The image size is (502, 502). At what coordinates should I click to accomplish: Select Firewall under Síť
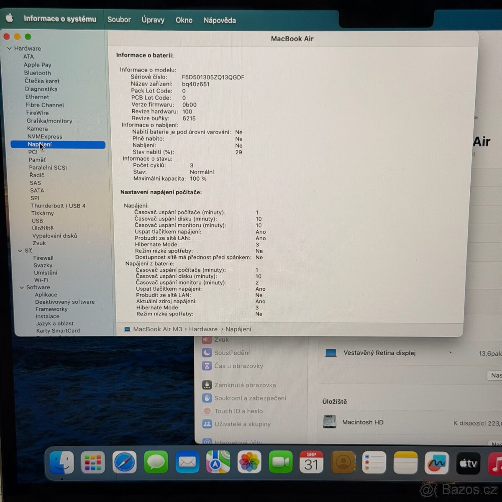click(44, 258)
